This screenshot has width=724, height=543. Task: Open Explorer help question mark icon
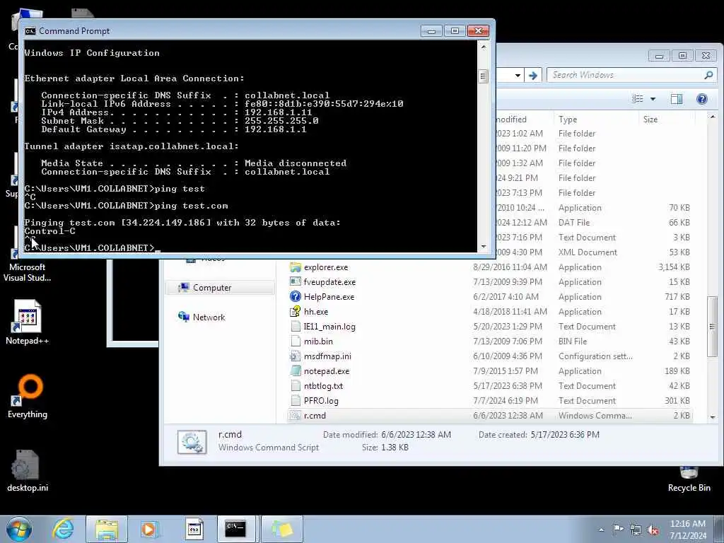[x=702, y=99]
